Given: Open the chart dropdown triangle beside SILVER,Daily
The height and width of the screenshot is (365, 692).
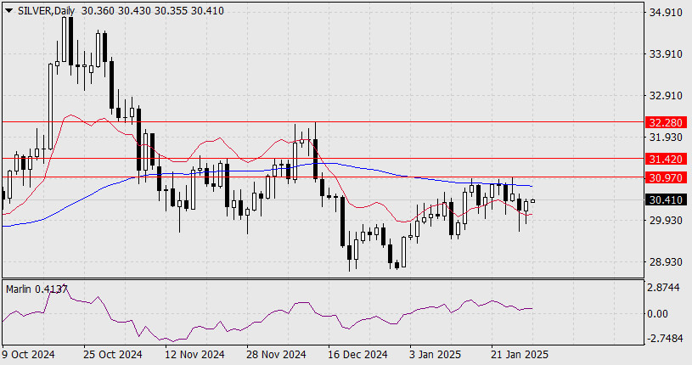Looking at the screenshot, I should [x=9, y=10].
